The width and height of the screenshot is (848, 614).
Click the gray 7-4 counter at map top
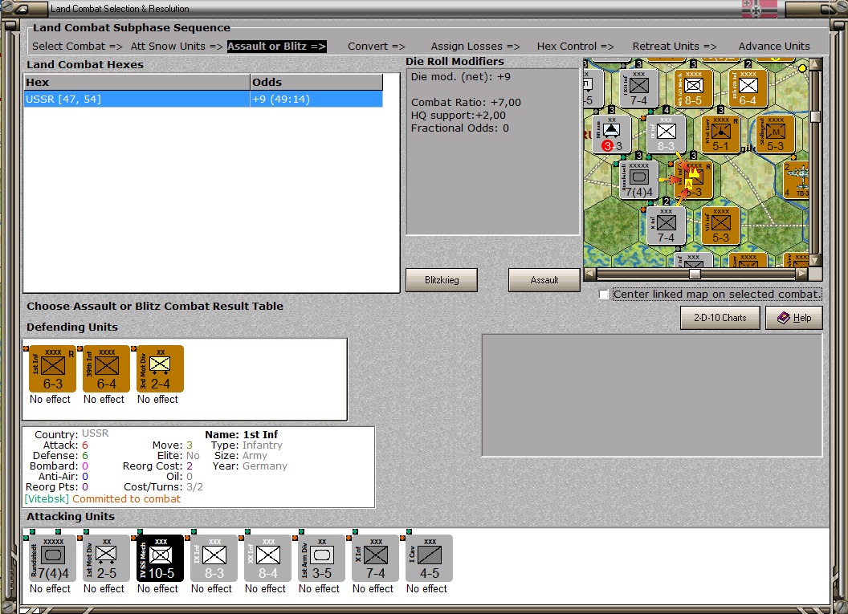coord(638,88)
